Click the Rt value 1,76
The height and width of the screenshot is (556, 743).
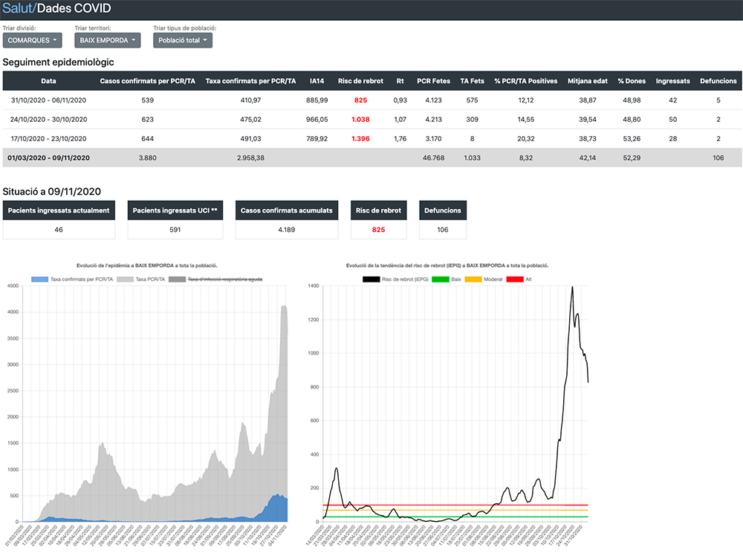coord(400,138)
